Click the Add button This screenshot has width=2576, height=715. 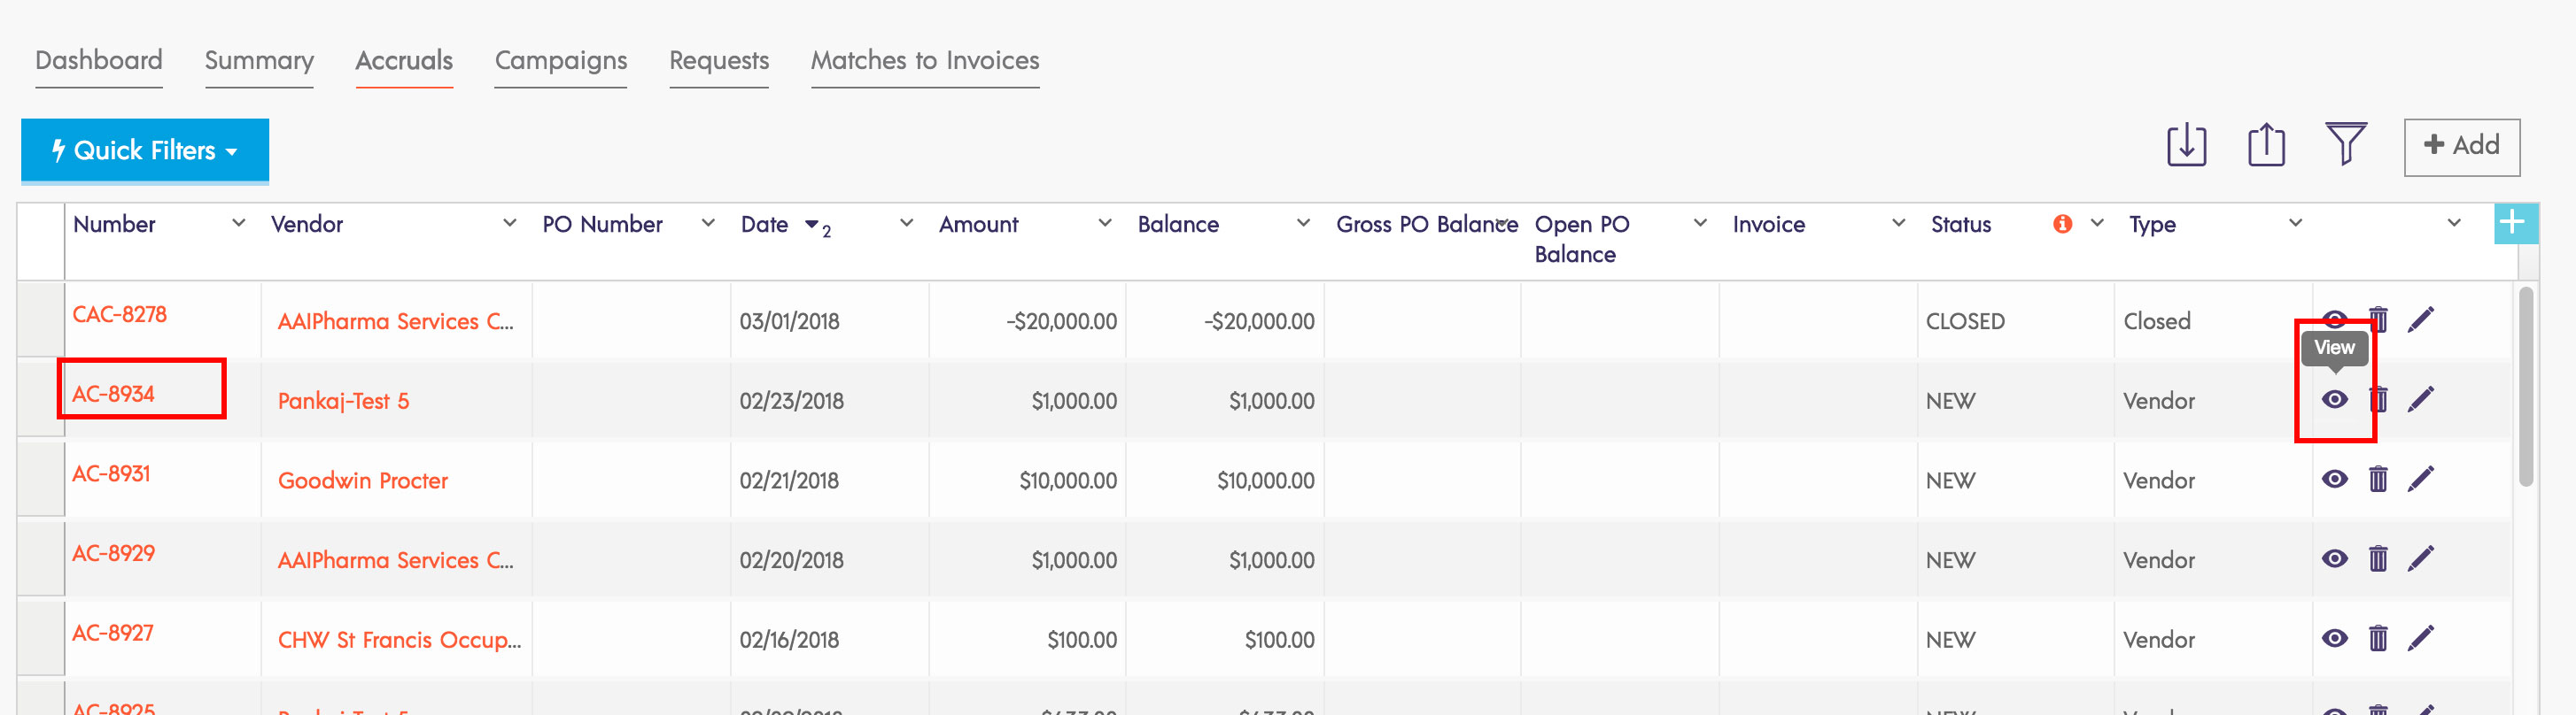point(2461,146)
